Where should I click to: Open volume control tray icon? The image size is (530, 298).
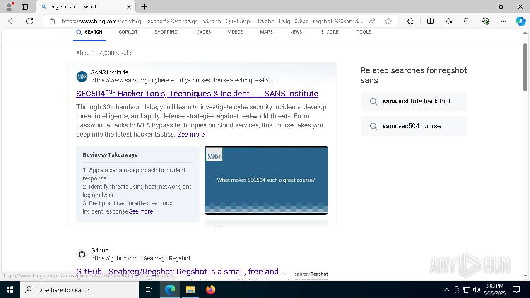click(477, 290)
